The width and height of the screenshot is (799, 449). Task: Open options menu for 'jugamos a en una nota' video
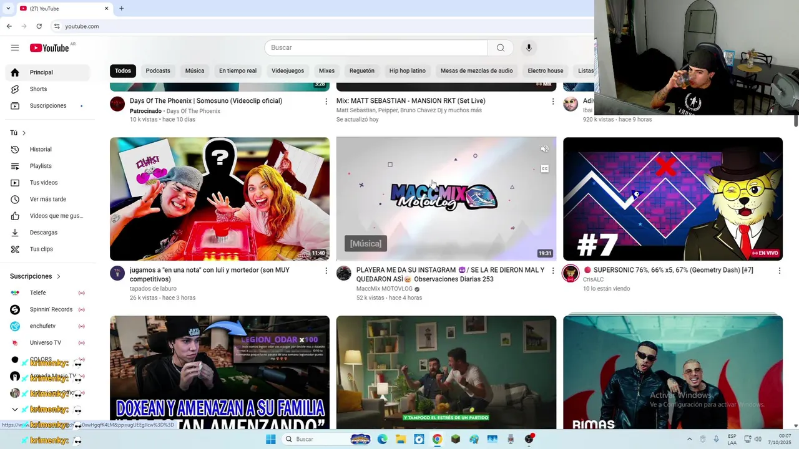326,271
